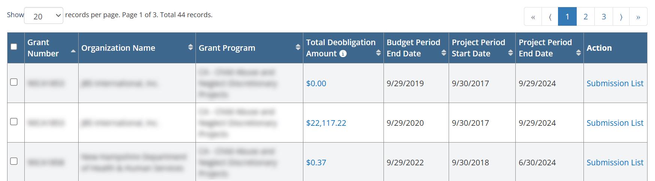Sort table by Grant Program arrows

tap(298, 47)
